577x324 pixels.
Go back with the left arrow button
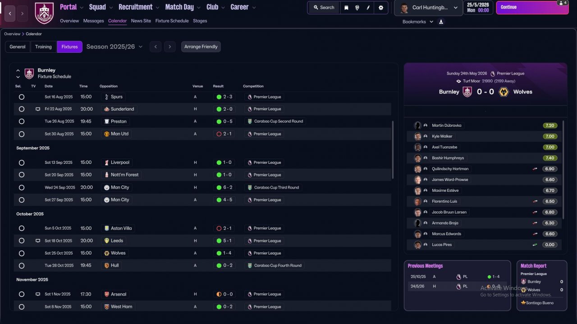coord(10,14)
